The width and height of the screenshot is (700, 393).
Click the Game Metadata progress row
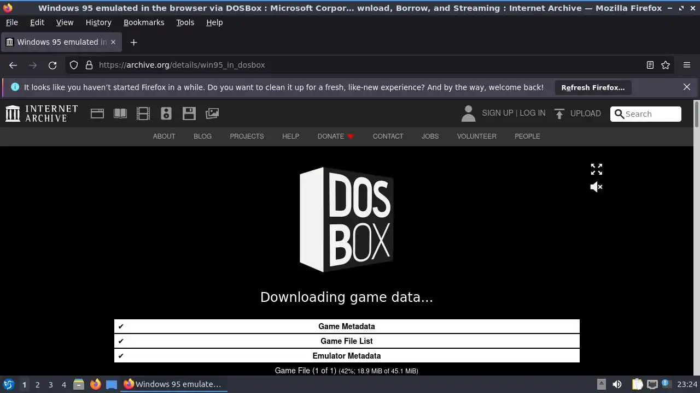click(x=347, y=326)
